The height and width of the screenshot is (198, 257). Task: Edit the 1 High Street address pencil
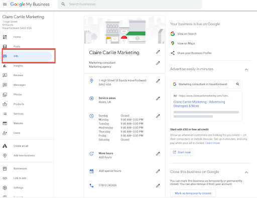[x=158, y=81]
